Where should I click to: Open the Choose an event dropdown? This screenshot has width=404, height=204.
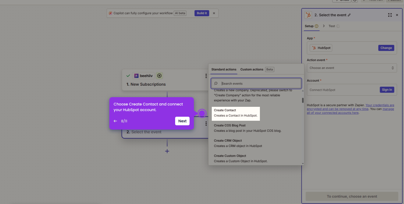[352, 68]
